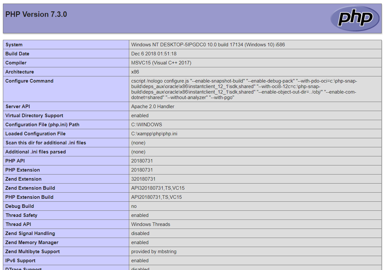The width and height of the screenshot is (385, 270).
Task: Click the 'Virtual Directory Support' label
Action: (34, 116)
